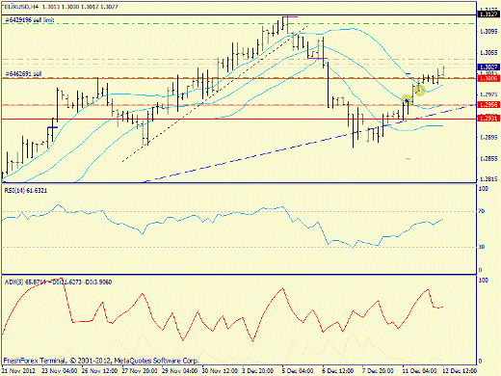Select the yellow-circled marker just below the 1.3006 line

[419, 91]
